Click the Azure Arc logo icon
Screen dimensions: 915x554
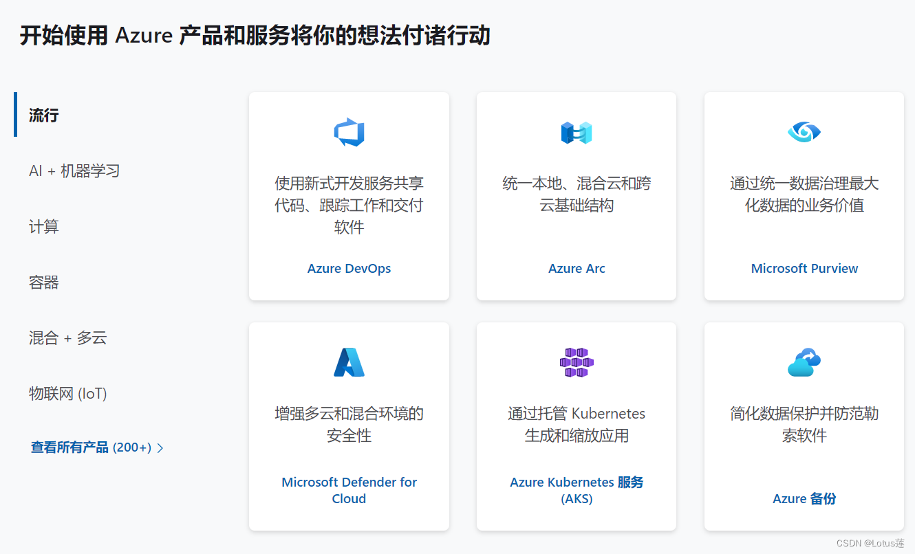[x=577, y=133]
